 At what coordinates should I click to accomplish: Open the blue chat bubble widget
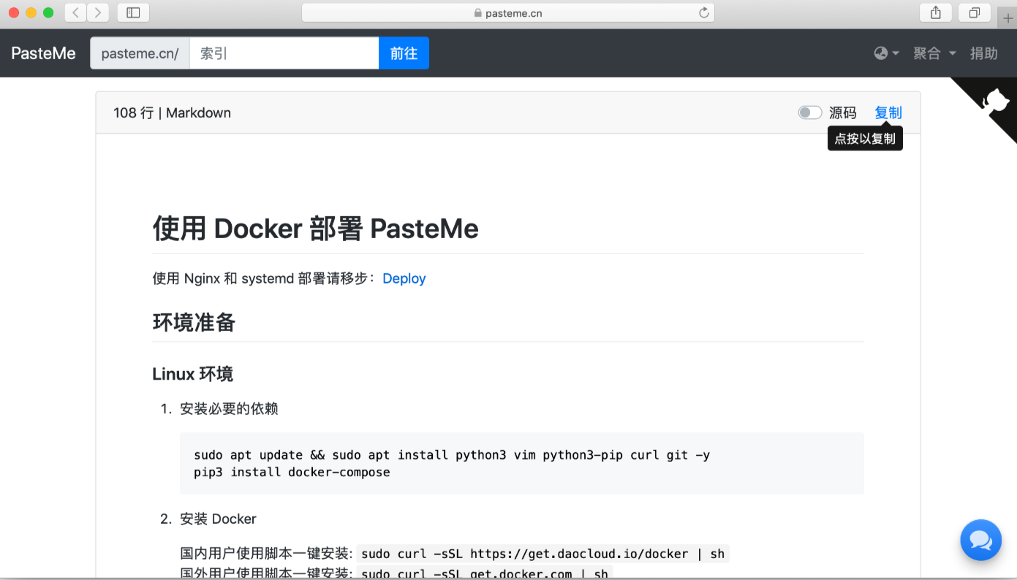click(x=980, y=540)
